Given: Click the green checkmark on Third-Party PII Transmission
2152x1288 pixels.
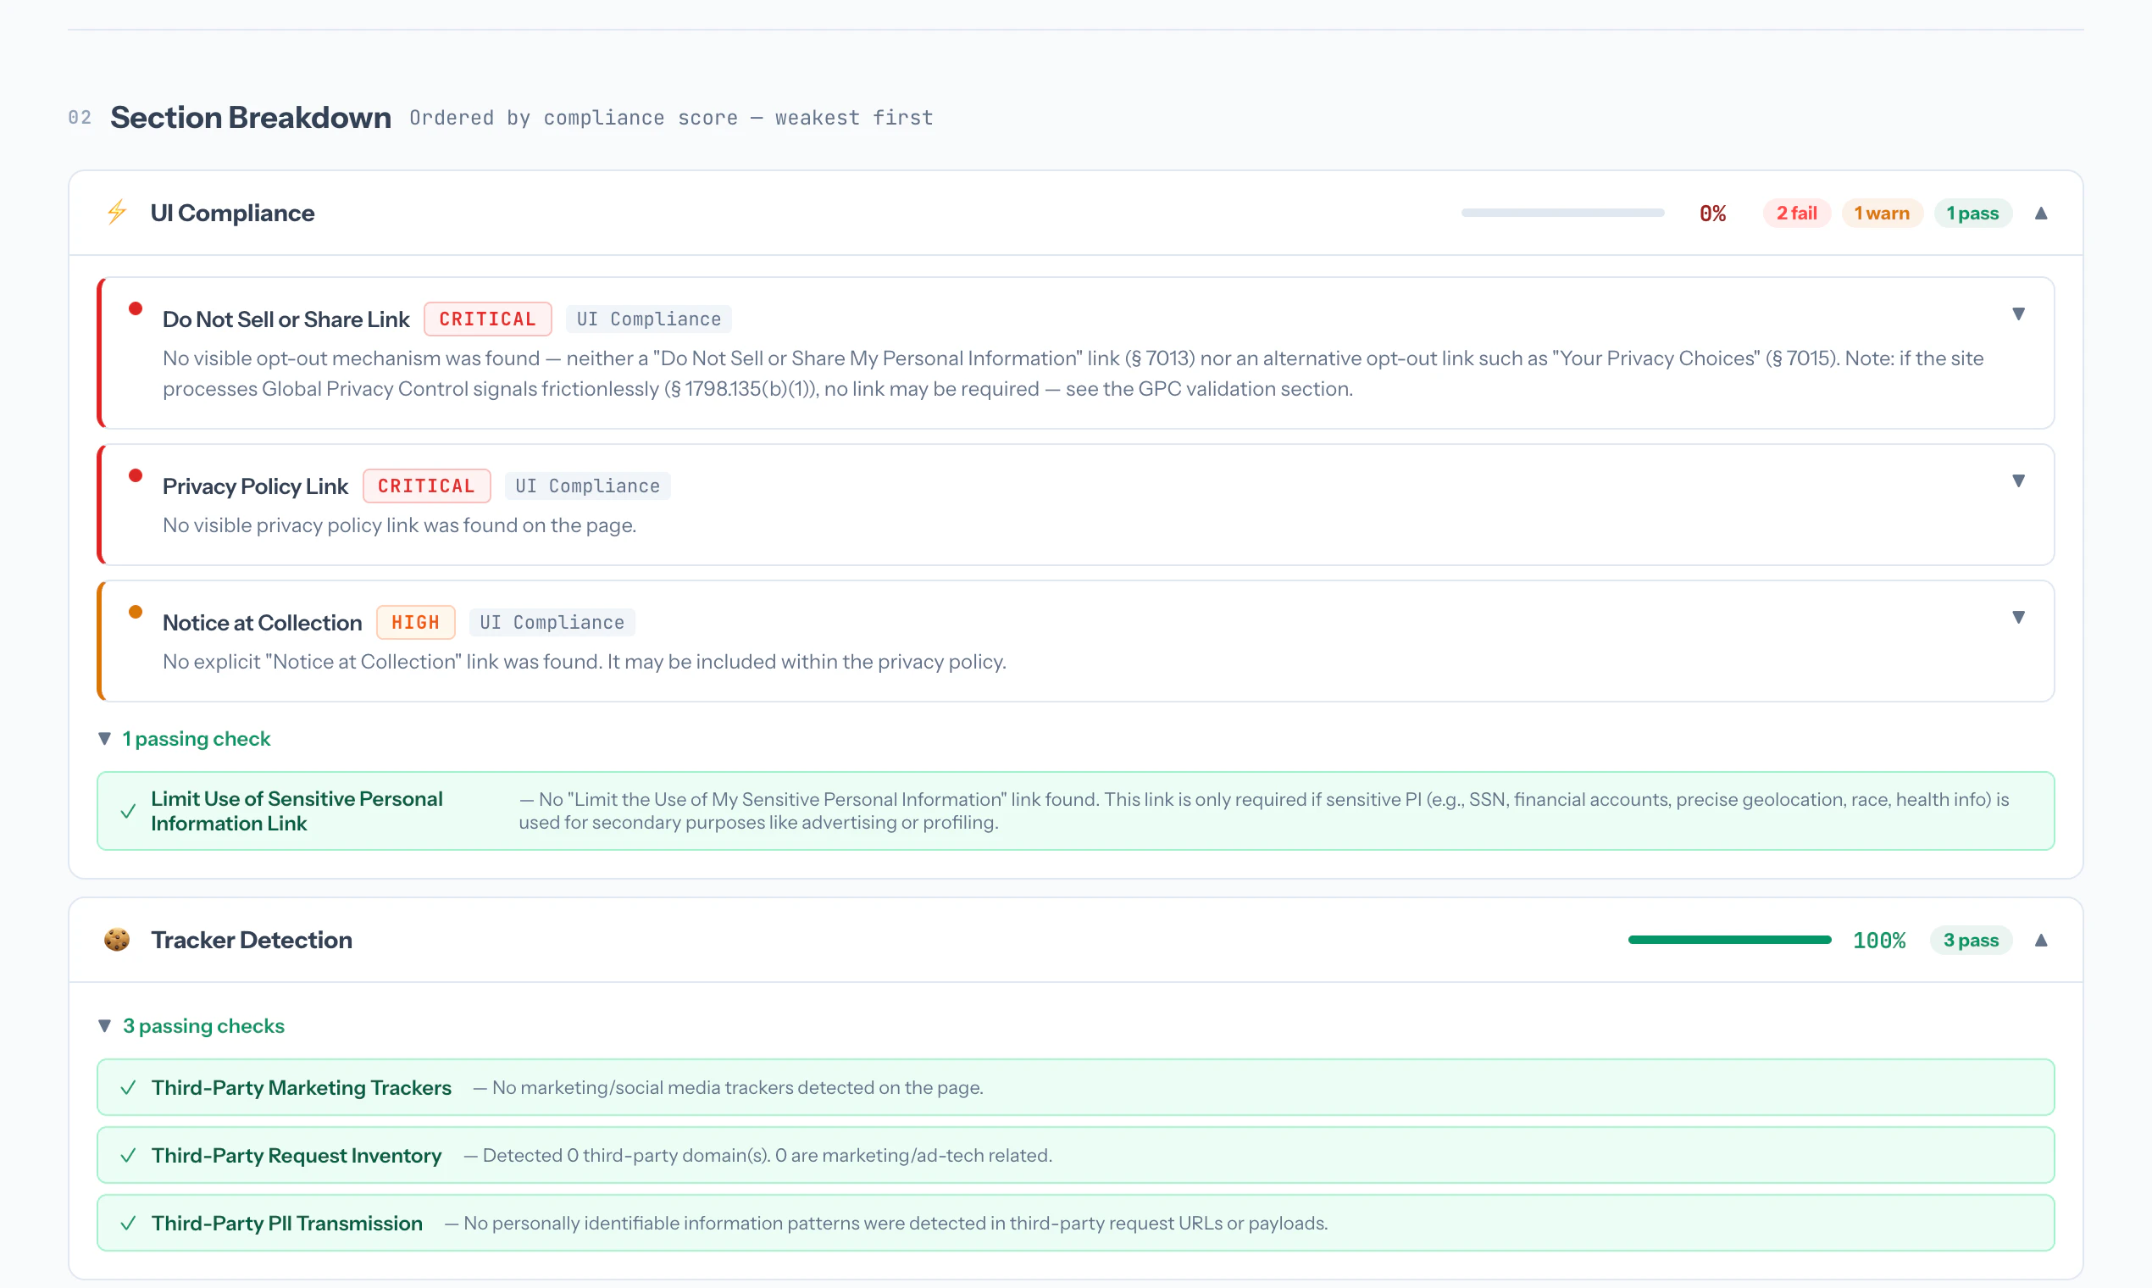Looking at the screenshot, I should tap(129, 1222).
